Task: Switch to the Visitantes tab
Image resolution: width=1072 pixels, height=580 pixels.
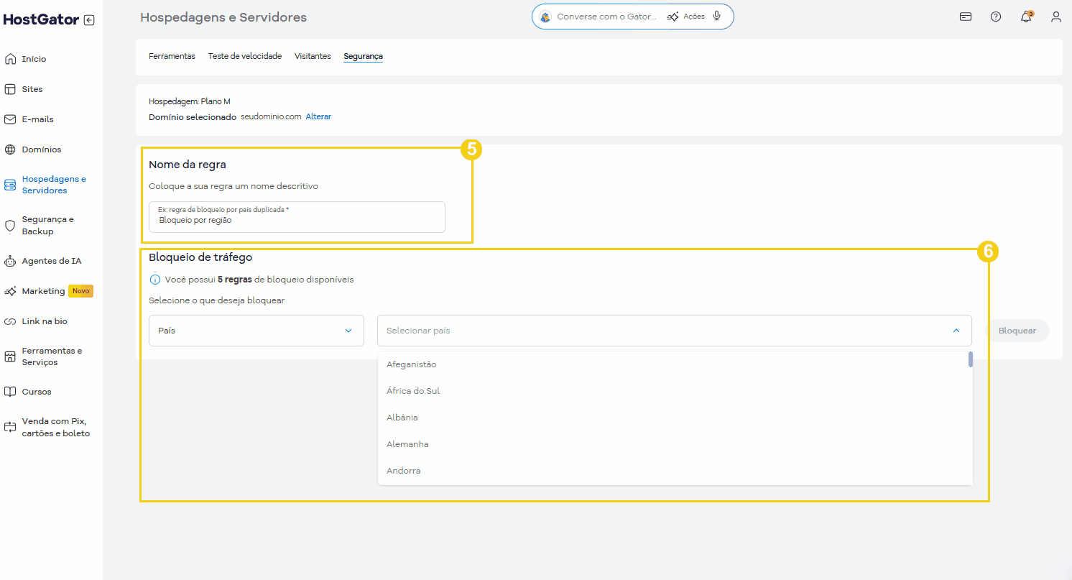Action: click(313, 55)
